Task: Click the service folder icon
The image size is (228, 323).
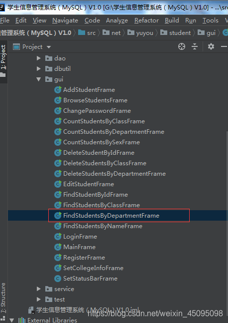Action: [x=48, y=289]
